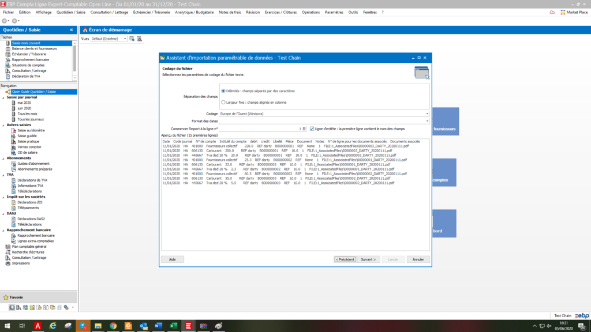Collapse the Autres saisies tree group
This screenshot has width=591, height=332.
[x=3, y=125]
